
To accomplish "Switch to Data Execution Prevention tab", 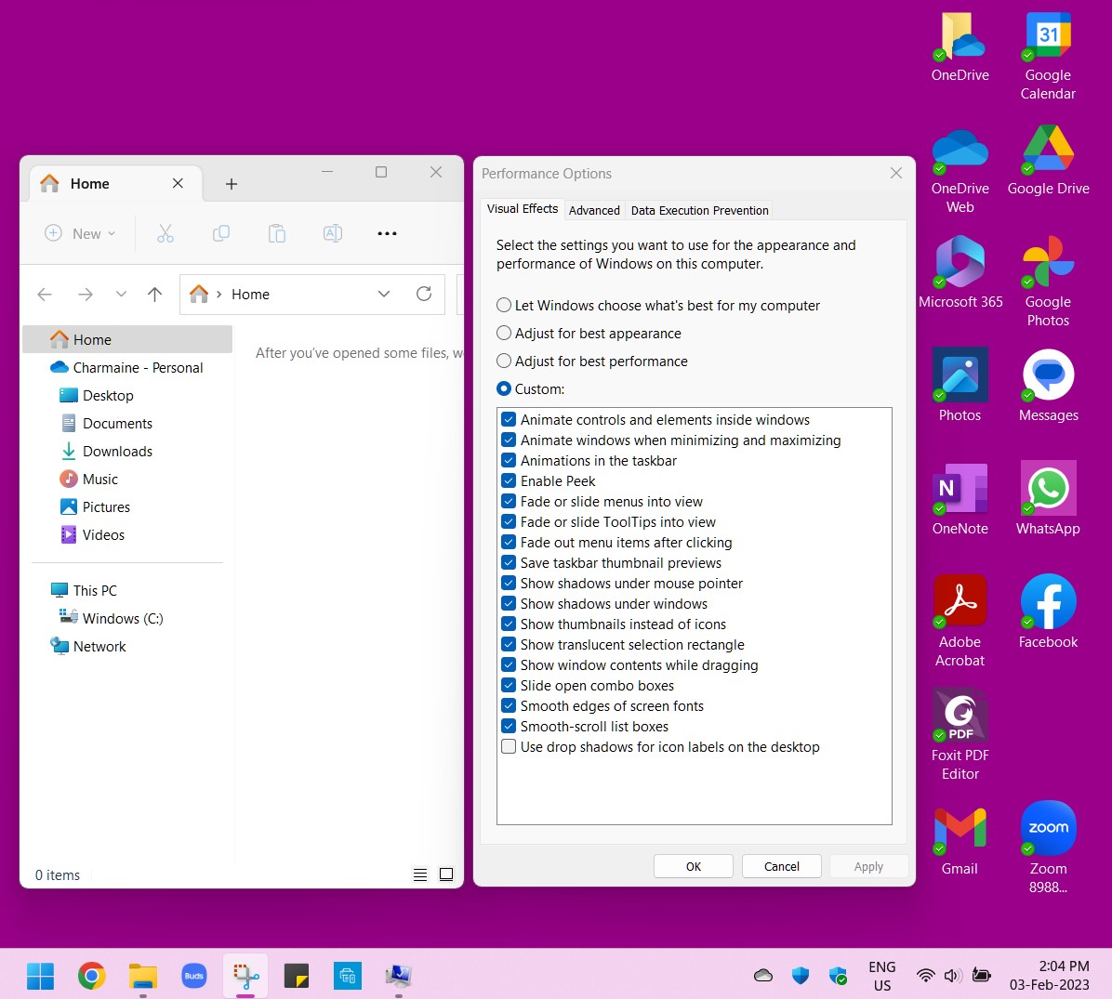I will coord(699,211).
